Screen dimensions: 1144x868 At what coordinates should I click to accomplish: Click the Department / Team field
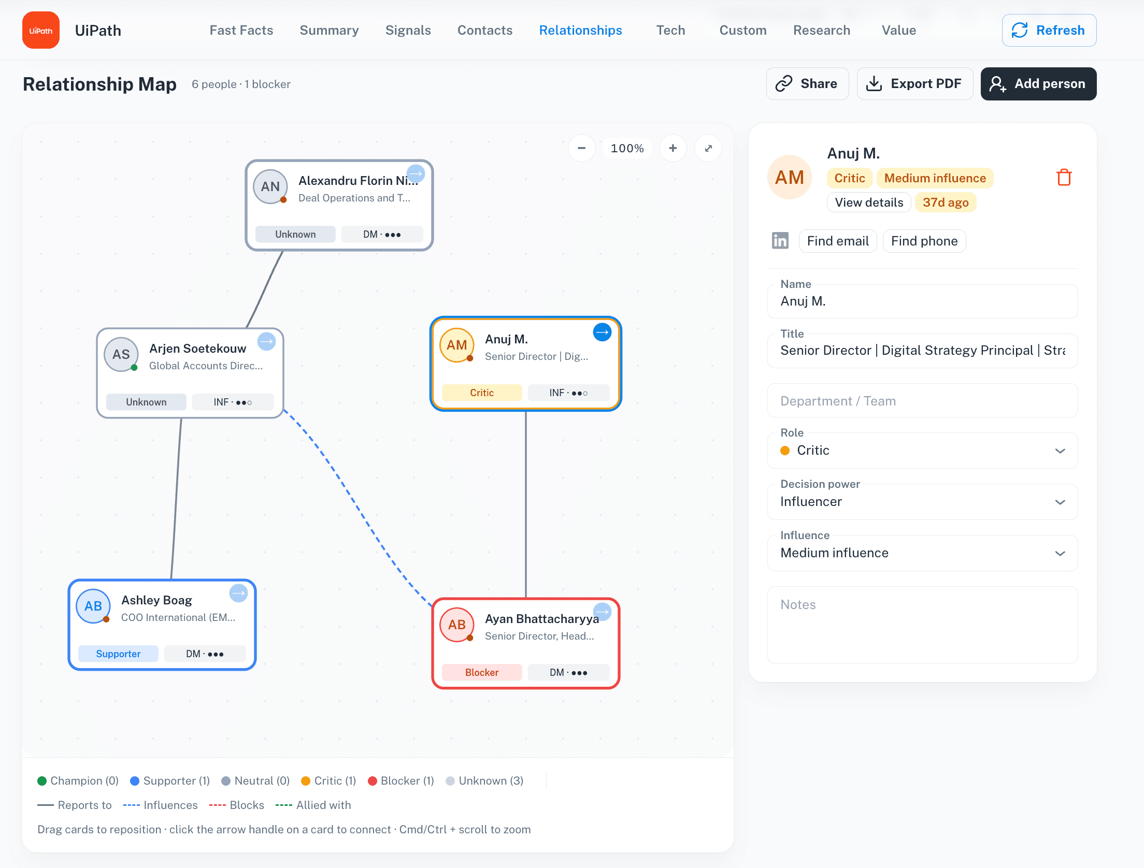922,400
